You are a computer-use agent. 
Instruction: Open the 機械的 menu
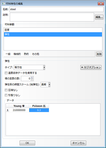[x=17, y=54]
